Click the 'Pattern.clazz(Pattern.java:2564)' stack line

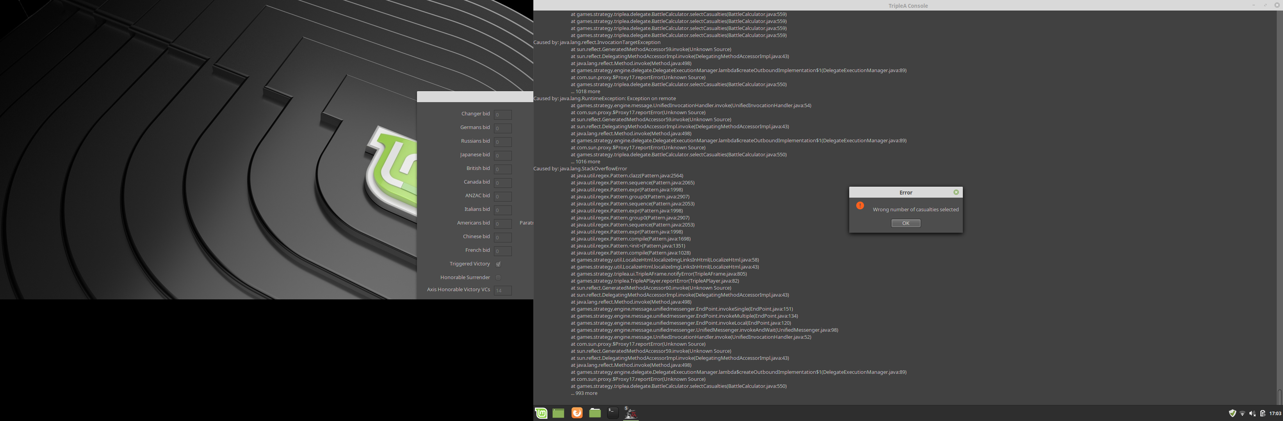(x=627, y=175)
